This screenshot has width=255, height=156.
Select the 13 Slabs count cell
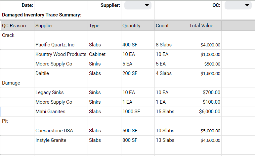tap(171, 140)
